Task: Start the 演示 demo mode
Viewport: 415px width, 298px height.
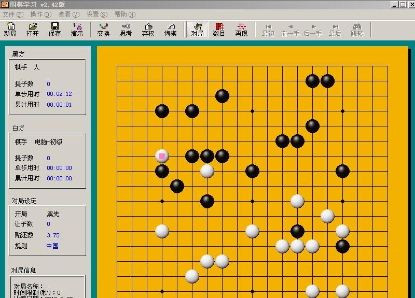Action: point(77,30)
